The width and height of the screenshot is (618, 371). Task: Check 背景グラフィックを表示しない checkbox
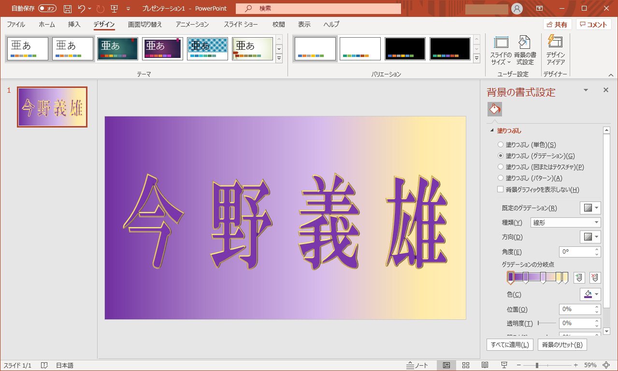(x=501, y=189)
